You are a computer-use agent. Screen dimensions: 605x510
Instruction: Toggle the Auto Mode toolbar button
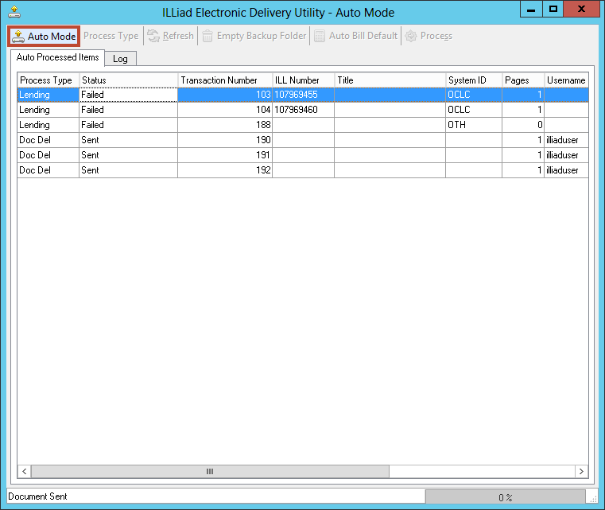pyautogui.click(x=45, y=36)
